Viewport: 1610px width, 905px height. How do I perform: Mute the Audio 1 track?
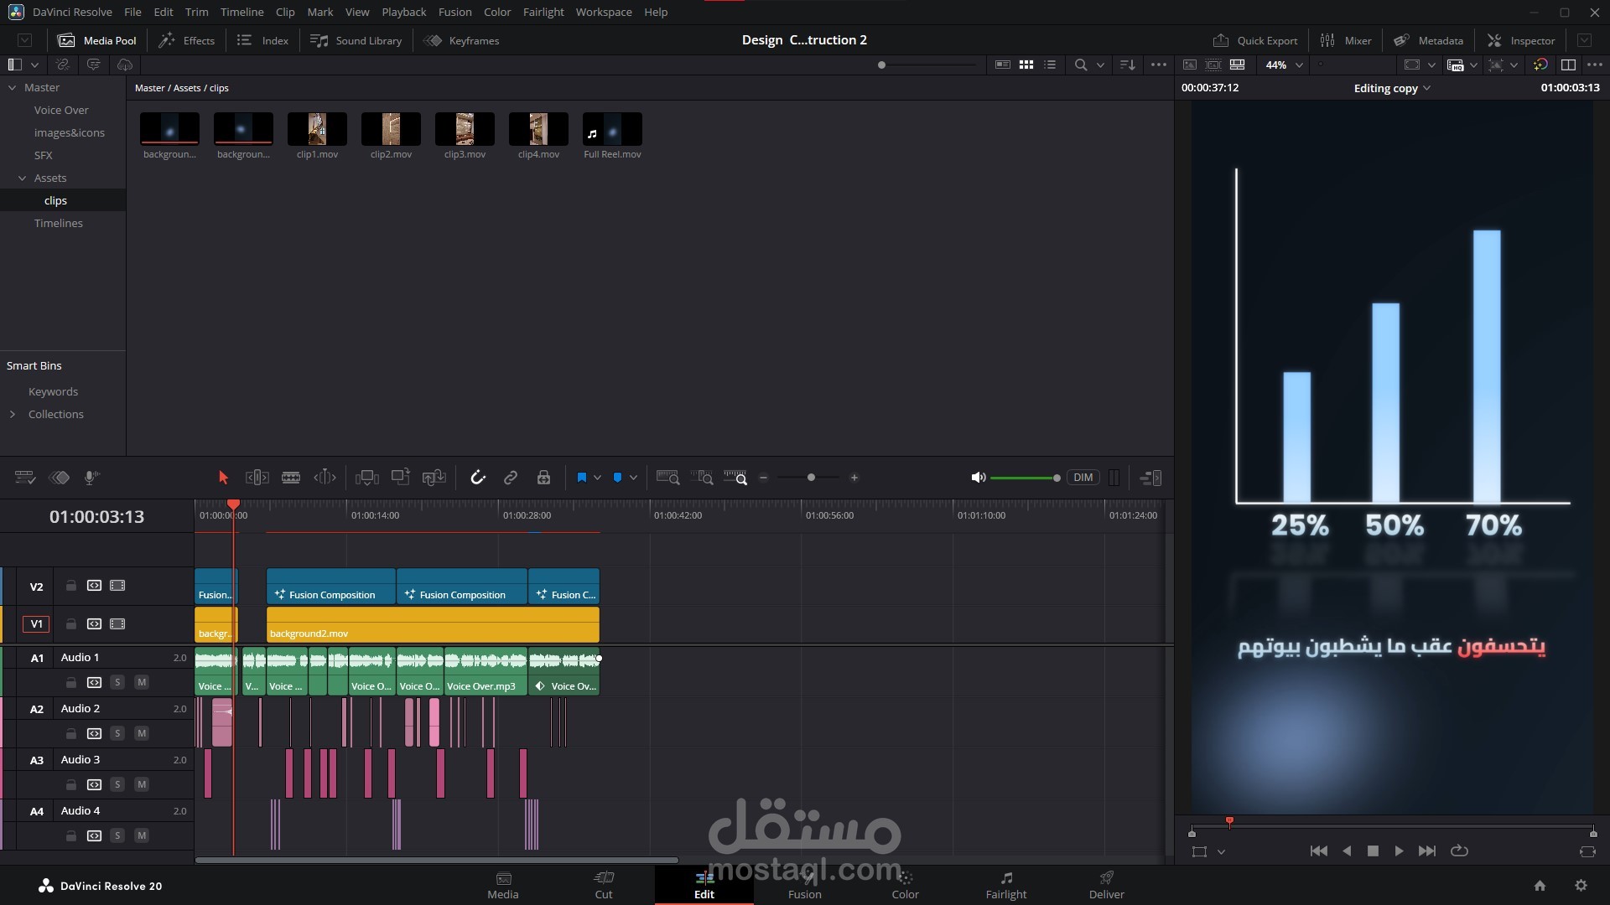click(142, 682)
